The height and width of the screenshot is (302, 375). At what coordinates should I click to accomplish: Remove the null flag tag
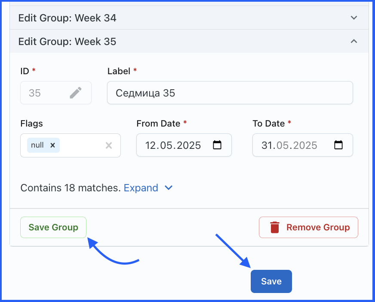52,145
